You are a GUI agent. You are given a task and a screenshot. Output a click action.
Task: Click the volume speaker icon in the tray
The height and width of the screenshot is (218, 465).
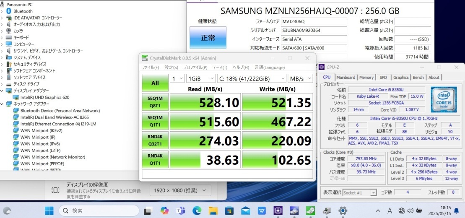point(410,210)
